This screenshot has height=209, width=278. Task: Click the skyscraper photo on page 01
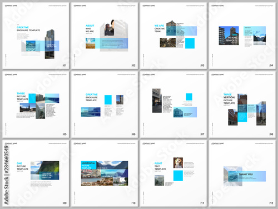tap(49, 44)
